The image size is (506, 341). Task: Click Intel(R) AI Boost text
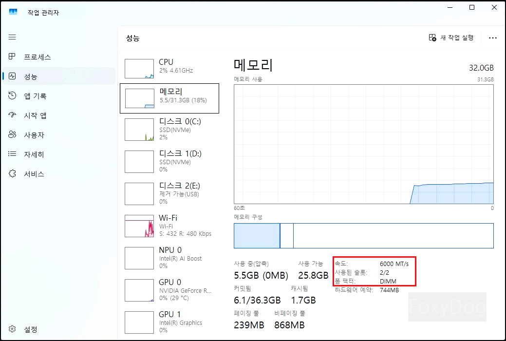pyautogui.click(x=180, y=258)
